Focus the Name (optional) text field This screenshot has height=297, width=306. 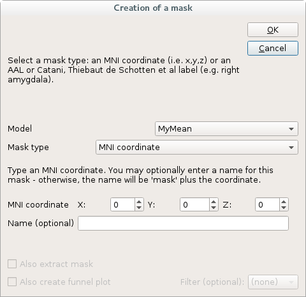pyautogui.click(x=183, y=223)
